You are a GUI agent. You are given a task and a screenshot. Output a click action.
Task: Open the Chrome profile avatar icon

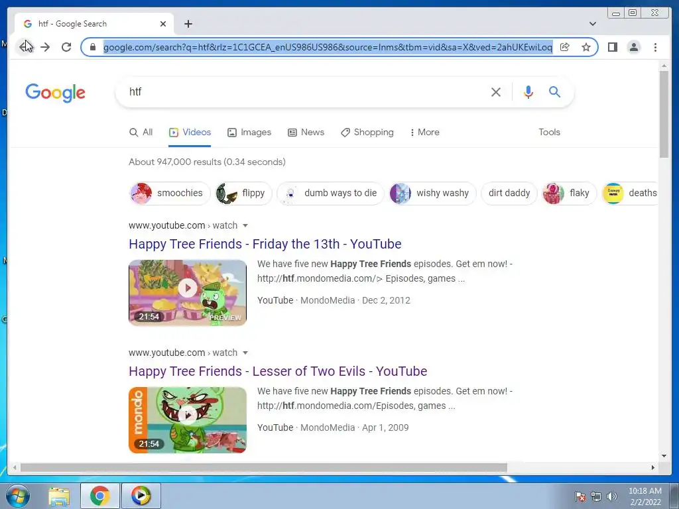tap(633, 47)
